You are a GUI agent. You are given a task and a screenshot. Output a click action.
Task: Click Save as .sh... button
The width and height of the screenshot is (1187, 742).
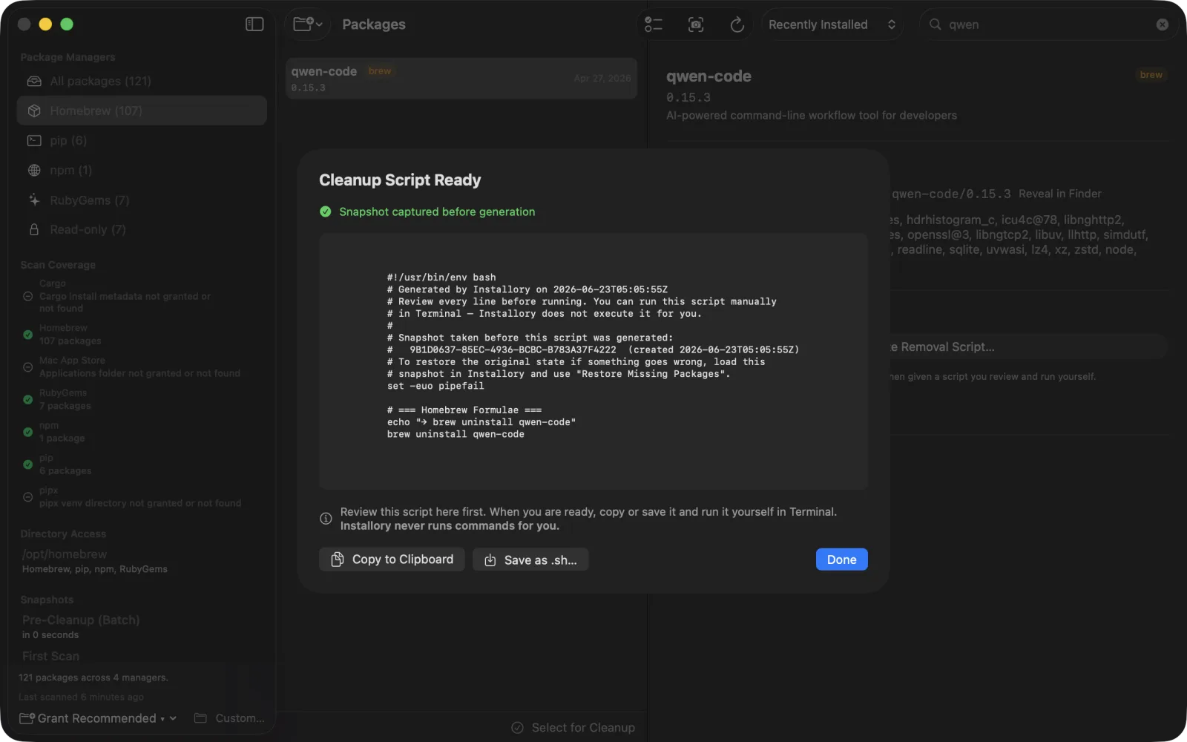(530, 560)
